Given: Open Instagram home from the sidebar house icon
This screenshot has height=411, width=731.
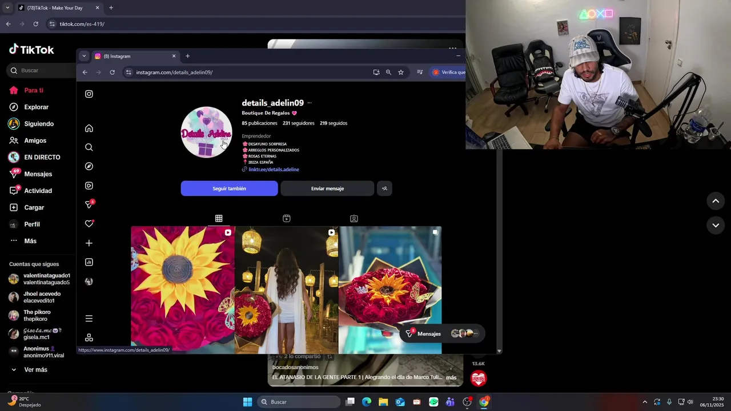Looking at the screenshot, I should click(89, 128).
